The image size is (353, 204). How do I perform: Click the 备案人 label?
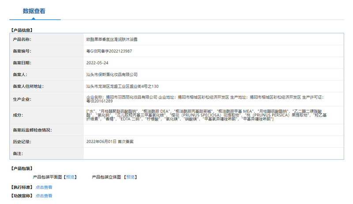(x=20, y=74)
